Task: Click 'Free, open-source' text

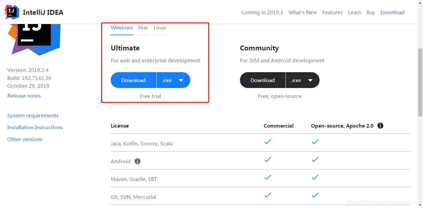Action: 280,96
